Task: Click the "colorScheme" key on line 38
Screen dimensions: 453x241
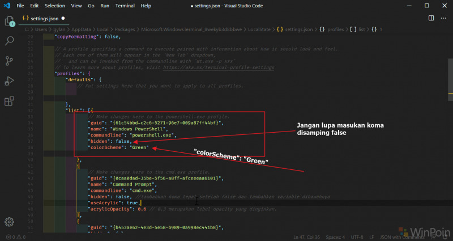Action: (x=106, y=147)
